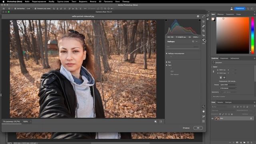Image resolution: width=256 pixels, height=144 pixels.
Task: Open the Режим color mode dropdown
Action: (x=228, y=85)
